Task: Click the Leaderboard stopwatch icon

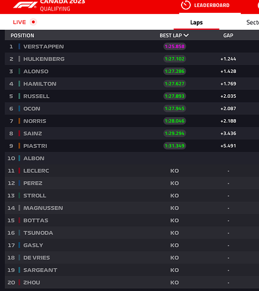Action: coord(186,5)
